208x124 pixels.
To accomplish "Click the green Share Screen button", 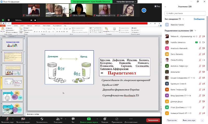I will [x=89, y=119].
